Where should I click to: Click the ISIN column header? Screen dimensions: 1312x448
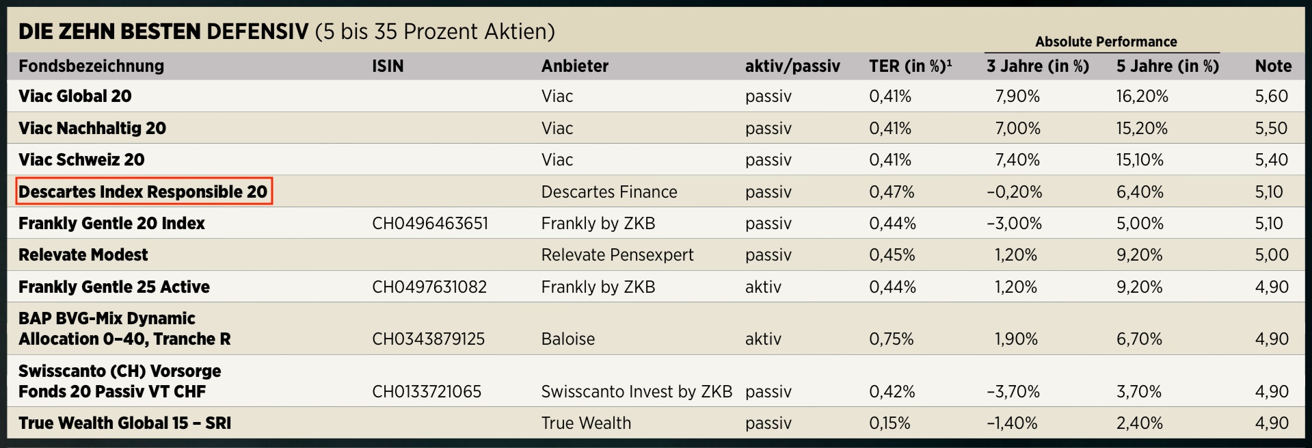tap(388, 66)
